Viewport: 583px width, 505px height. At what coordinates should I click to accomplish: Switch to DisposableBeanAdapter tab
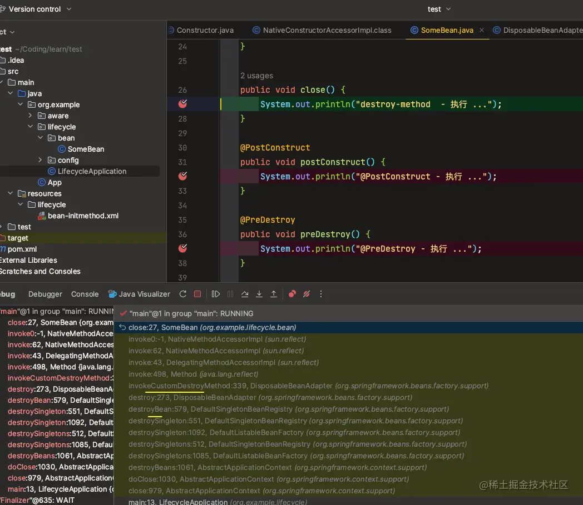coord(537,30)
